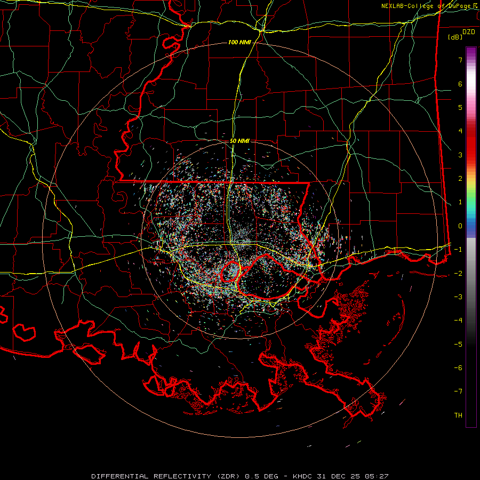Click the DZD legend title
The image size is (480, 480).
pyautogui.click(x=469, y=32)
